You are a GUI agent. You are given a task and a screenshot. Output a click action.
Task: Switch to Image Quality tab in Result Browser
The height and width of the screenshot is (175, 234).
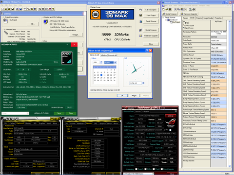(208, 18)
